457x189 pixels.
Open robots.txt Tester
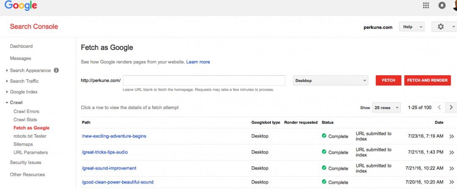30,136
